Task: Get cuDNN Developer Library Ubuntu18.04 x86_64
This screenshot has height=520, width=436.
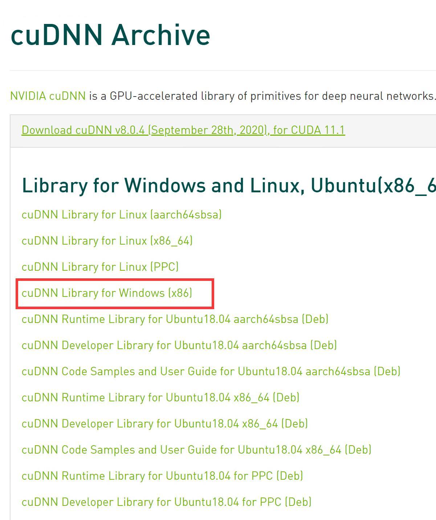Action: 165,423
